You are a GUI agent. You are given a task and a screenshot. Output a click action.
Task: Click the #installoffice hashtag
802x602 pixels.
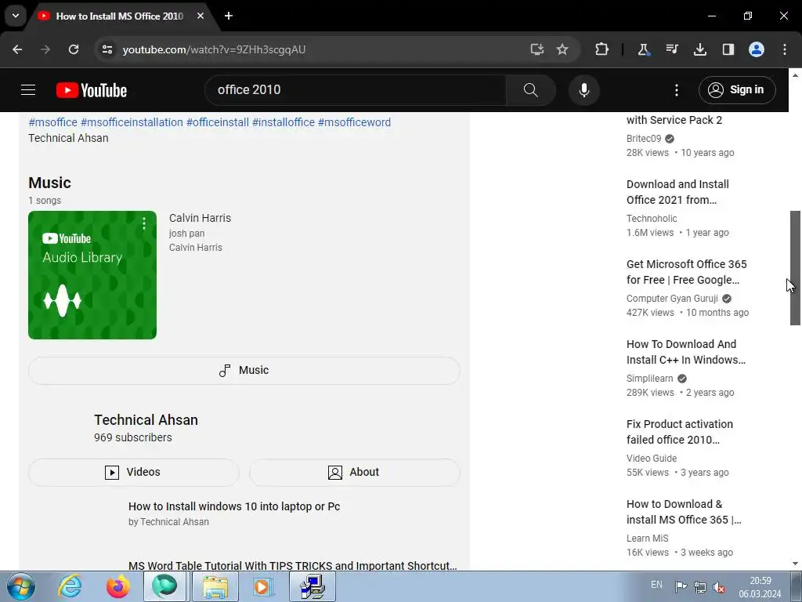[x=284, y=122]
